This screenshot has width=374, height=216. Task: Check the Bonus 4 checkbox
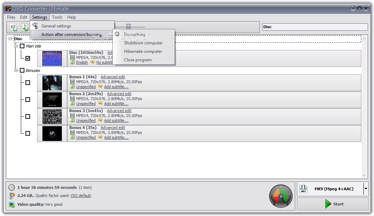pos(28,133)
